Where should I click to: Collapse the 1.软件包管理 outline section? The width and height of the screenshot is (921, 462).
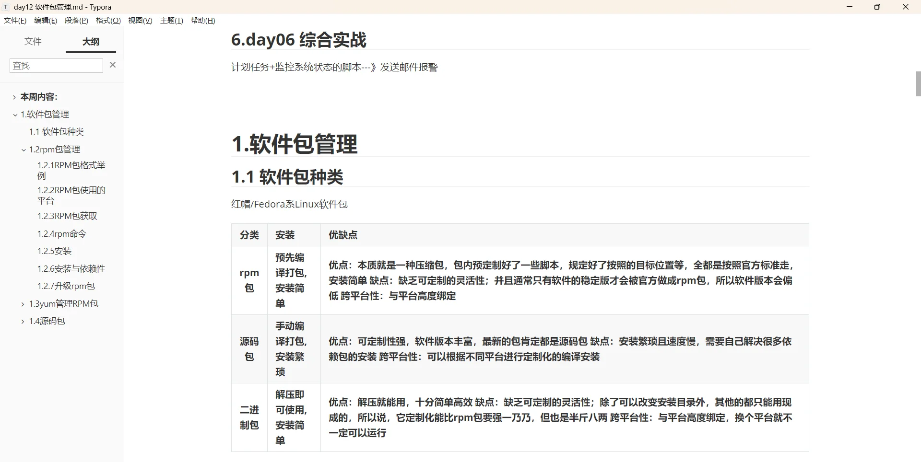click(x=15, y=115)
